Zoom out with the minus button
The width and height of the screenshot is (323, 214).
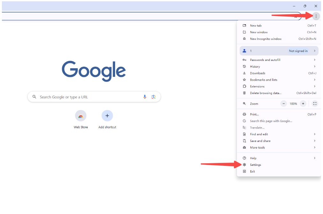point(284,104)
